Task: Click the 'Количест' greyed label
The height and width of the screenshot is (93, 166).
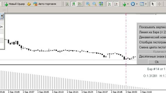Action: (x=160, y=52)
